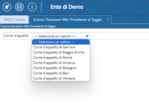Click the Corte d'appello field label
This screenshot has height=105, width=149.
(x=16, y=36)
